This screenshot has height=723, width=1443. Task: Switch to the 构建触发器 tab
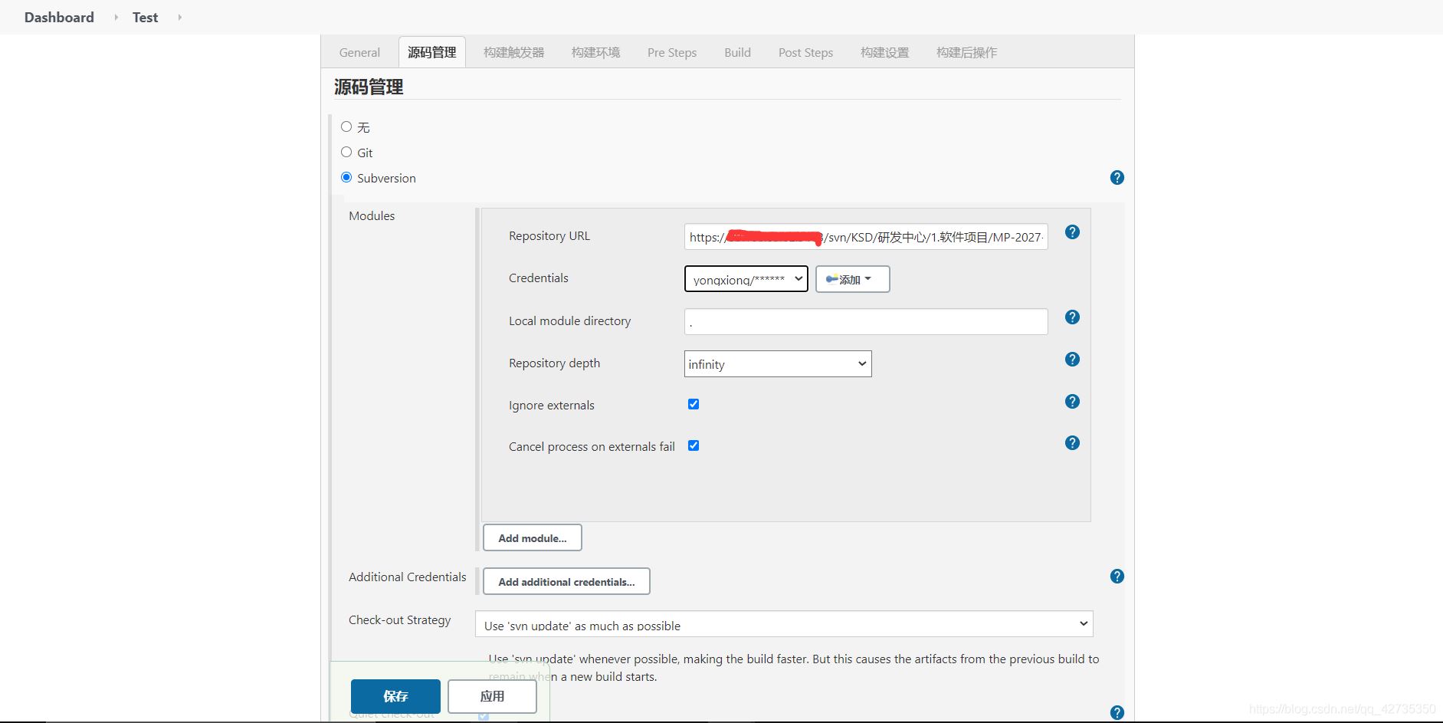point(514,52)
